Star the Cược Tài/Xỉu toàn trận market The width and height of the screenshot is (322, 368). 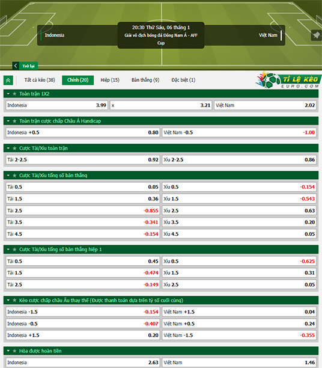coord(14,149)
